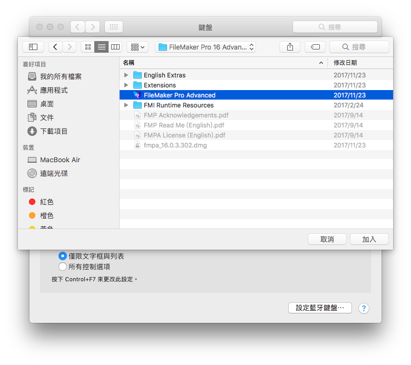The height and width of the screenshot is (365, 411).
Task: Toggle the sidebar visibility button
Action: pos(33,47)
